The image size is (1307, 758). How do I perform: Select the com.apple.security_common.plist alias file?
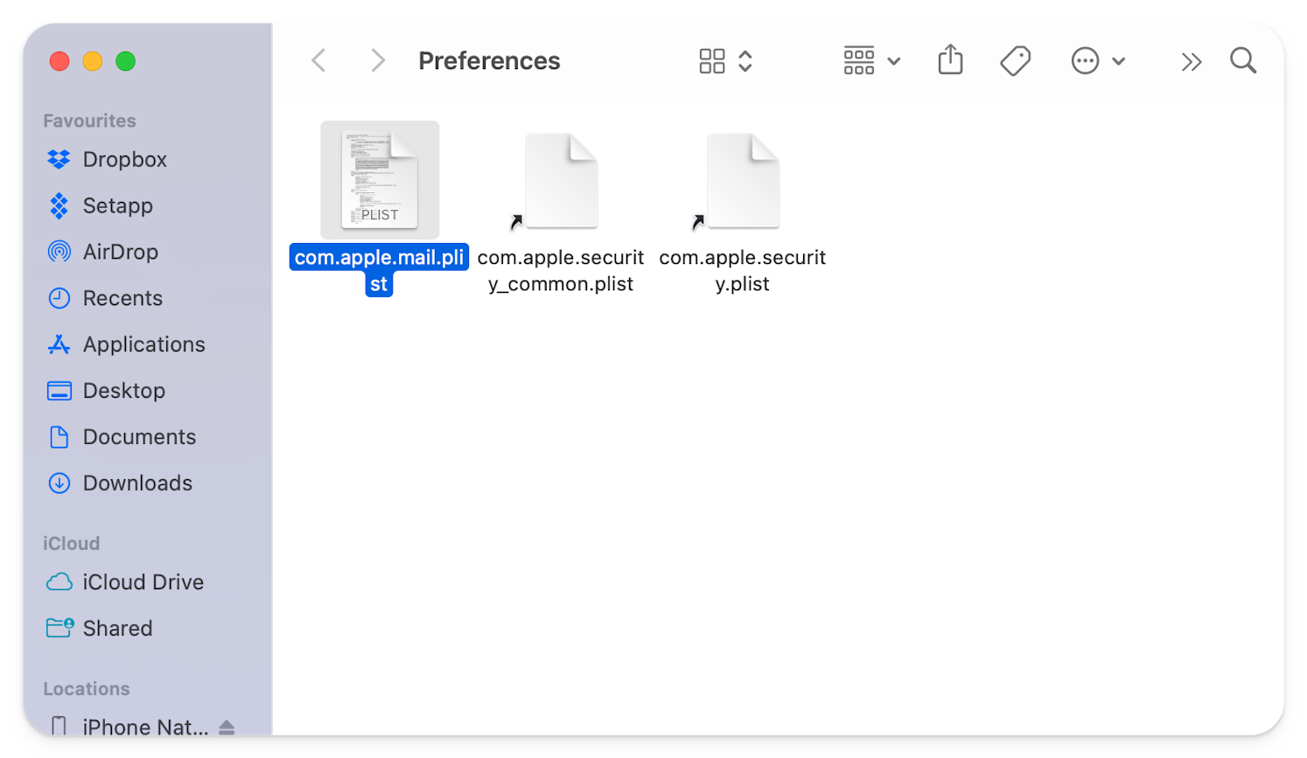click(561, 182)
